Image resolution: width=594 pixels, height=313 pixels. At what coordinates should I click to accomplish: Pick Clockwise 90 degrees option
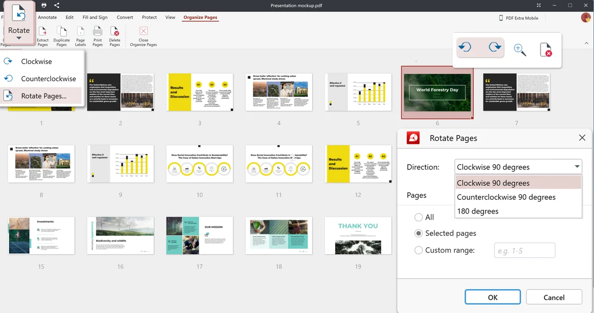click(518, 183)
